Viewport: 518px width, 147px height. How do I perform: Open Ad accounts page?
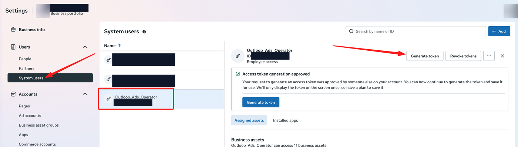click(x=30, y=116)
